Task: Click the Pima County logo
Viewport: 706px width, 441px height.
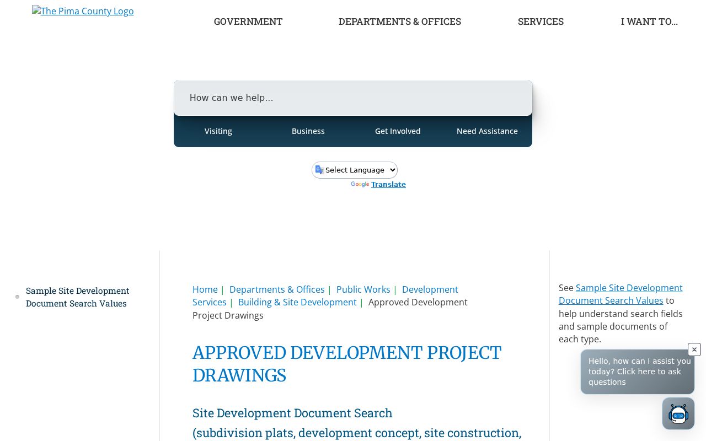Action: [83, 11]
